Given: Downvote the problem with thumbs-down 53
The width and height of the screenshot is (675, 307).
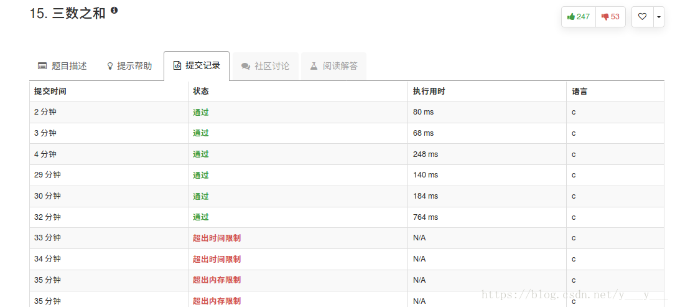Looking at the screenshot, I should (x=610, y=17).
